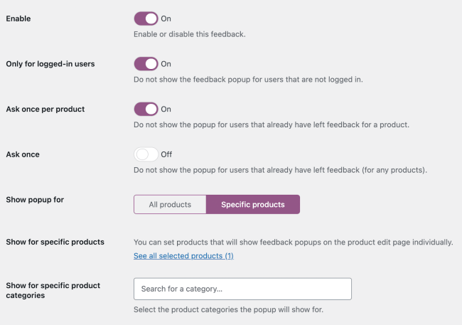Select the All products option
462x325 pixels.
pyautogui.click(x=170, y=205)
